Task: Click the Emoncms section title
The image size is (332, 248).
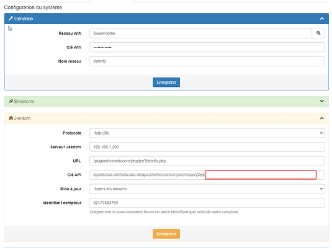Action: [24, 101]
